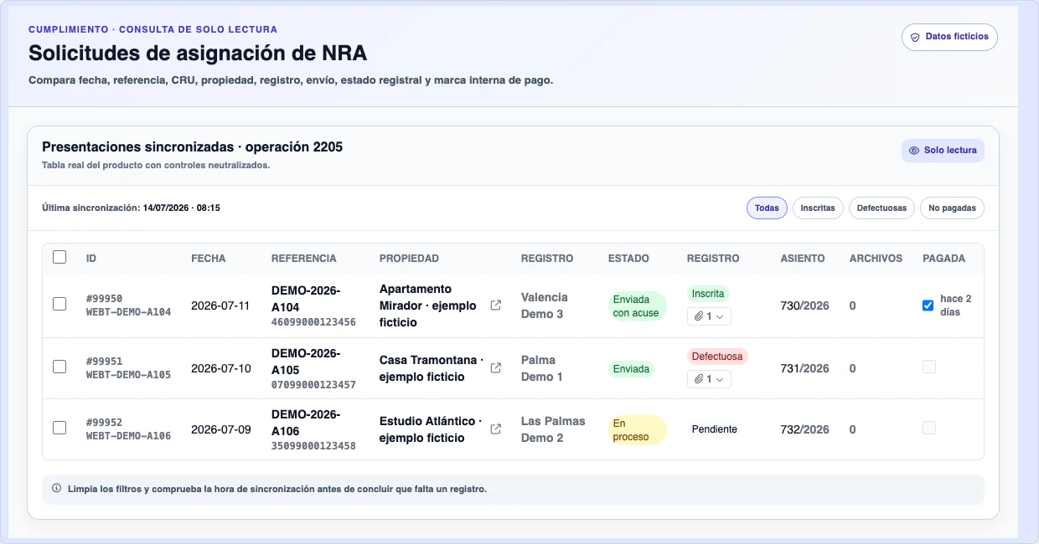
Task: Filter by Defectuosas
Action: click(x=881, y=208)
